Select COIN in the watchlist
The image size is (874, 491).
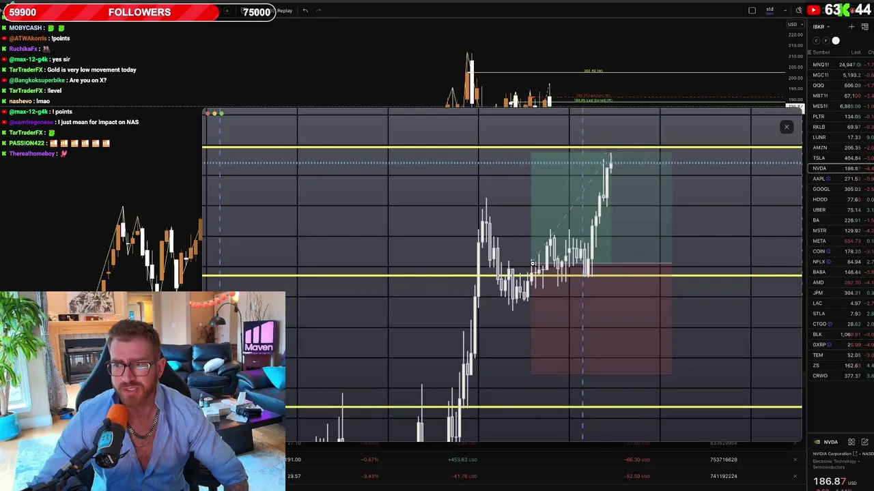click(841, 251)
